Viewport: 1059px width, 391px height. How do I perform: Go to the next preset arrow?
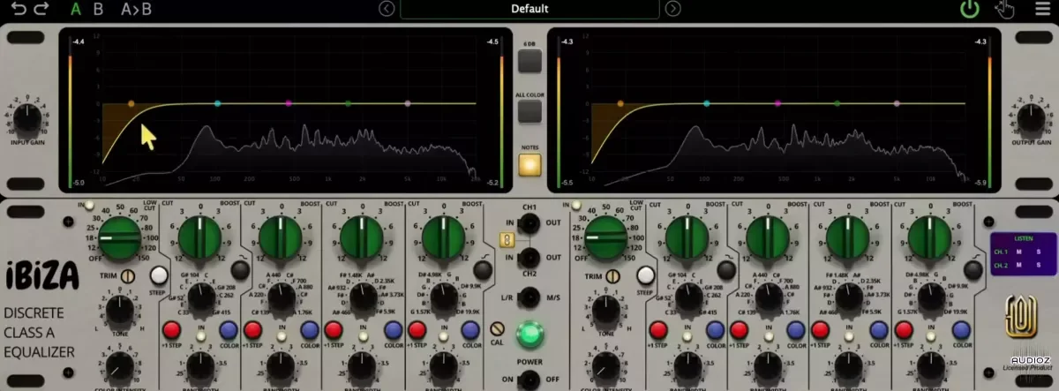pyautogui.click(x=673, y=9)
